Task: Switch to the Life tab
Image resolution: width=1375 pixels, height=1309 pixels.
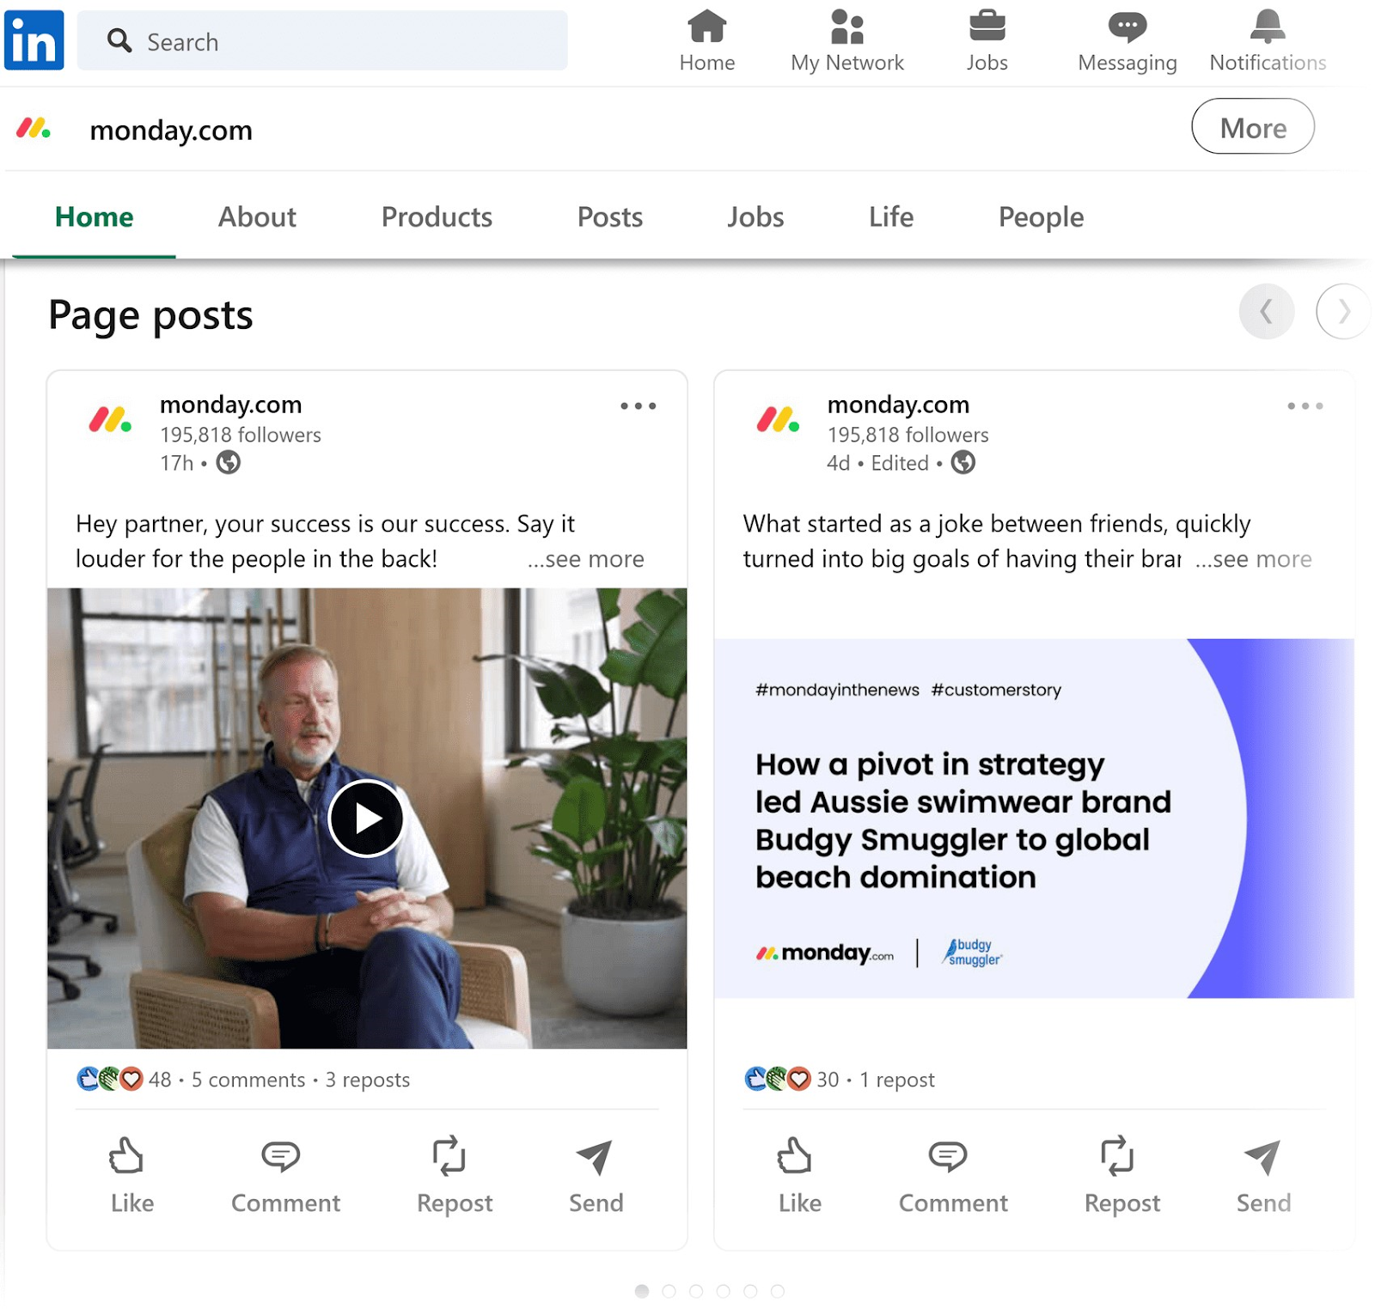Action: tap(890, 217)
